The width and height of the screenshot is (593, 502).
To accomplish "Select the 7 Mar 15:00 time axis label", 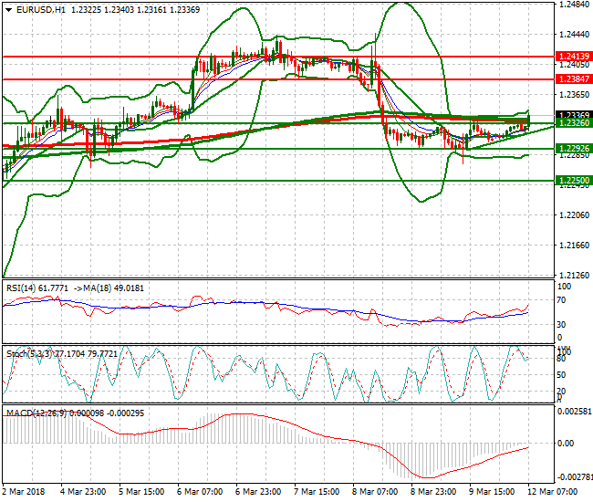I will click(318, 493).
